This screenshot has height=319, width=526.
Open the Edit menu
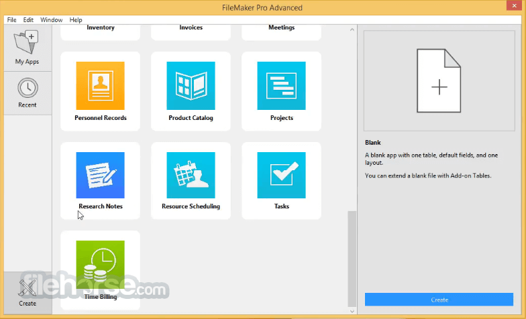(28, 20)
